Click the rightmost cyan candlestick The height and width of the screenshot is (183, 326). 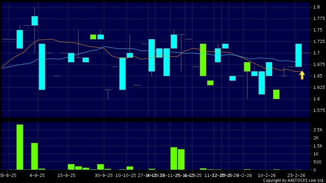pyautogui.click(x=298, y=55)
